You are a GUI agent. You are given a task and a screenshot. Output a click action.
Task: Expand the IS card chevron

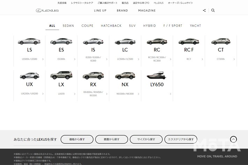click(107, 59)
